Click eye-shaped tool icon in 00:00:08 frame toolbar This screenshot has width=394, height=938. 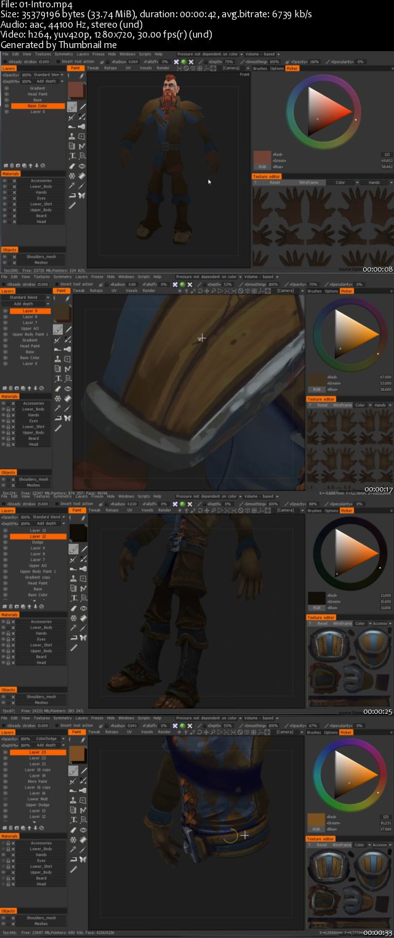click(82, 166)
